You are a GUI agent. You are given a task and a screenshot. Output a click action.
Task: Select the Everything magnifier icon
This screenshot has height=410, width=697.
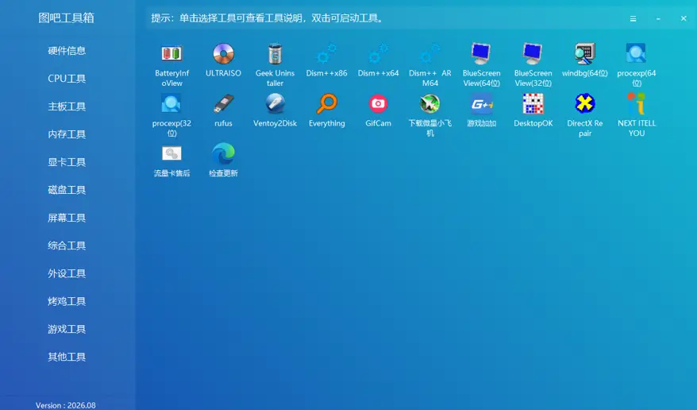[327, 103]
